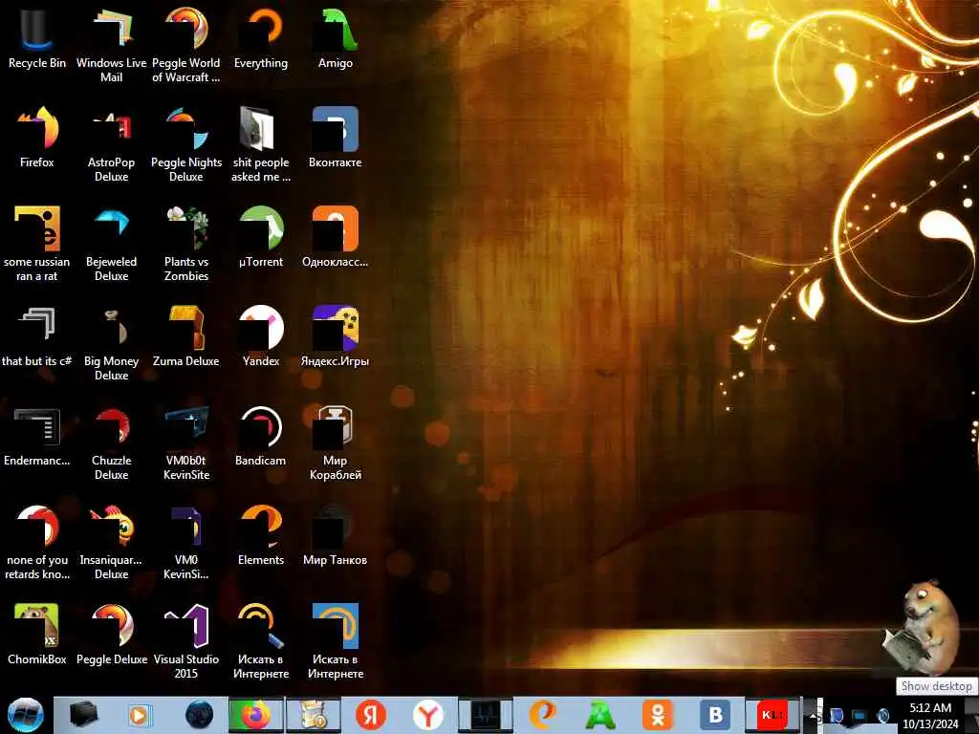Image resolution: width=979 pixels, height=734 pixels.
Task: Click the Мир Кораблей desktop shortcut
Action: click(x=336, y=442)
